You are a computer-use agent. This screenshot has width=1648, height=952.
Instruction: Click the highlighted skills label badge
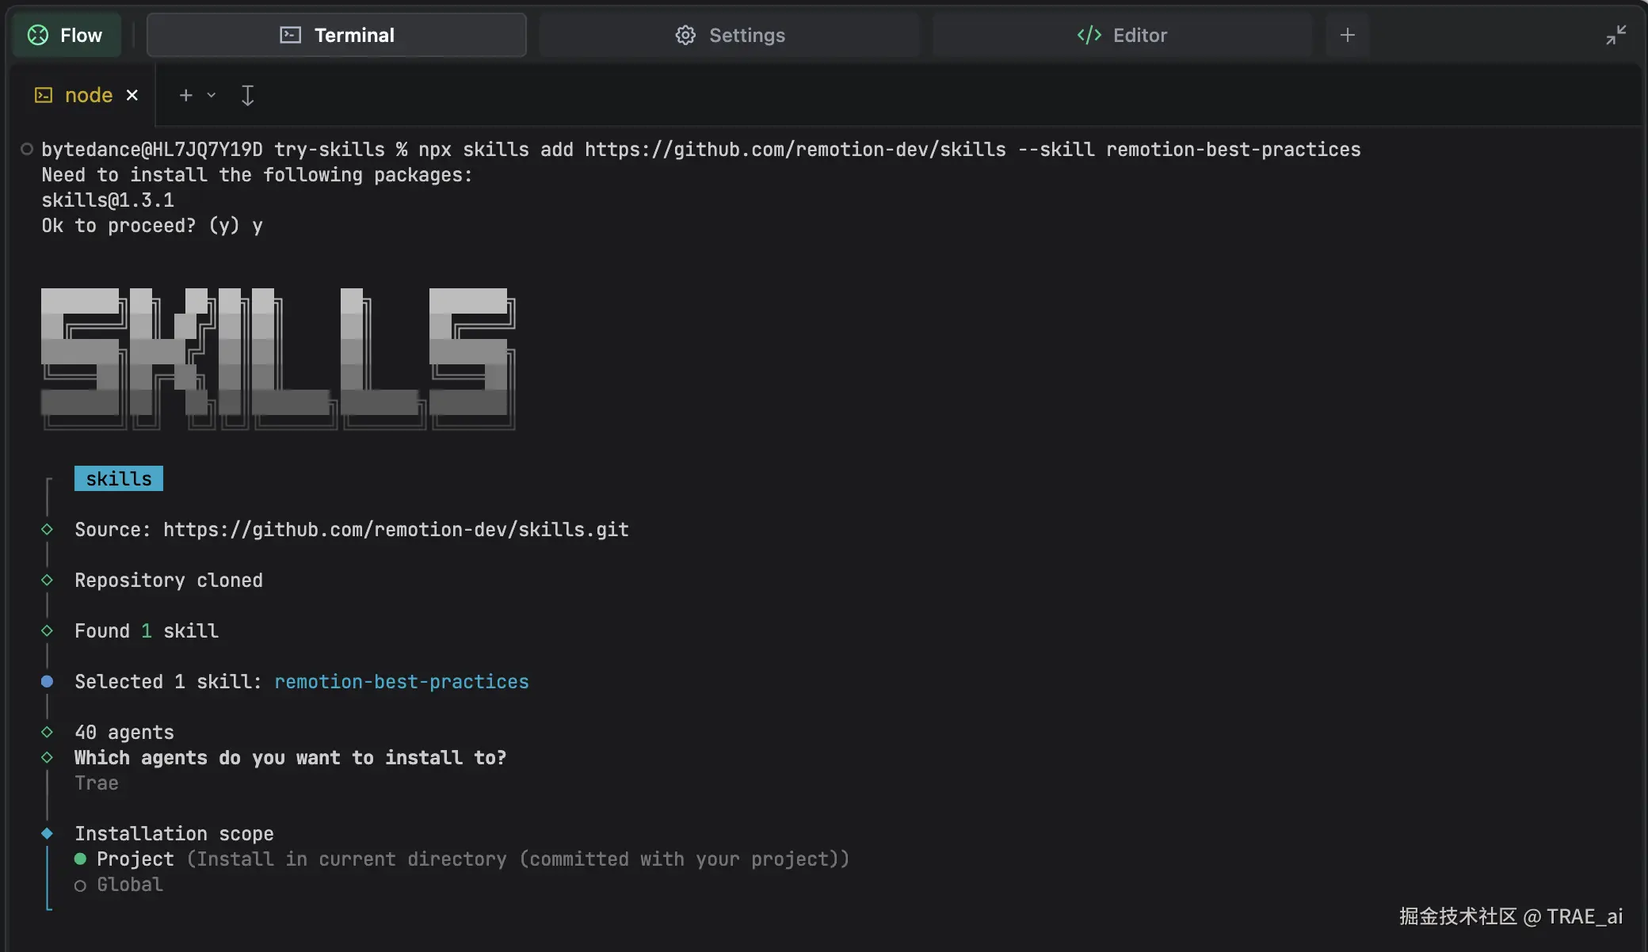(x=119, y=478)
